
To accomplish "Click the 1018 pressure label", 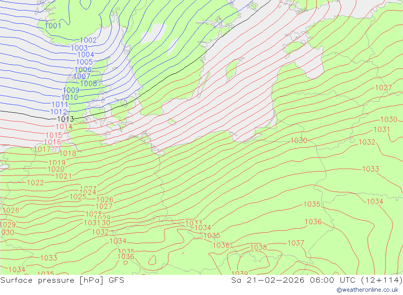I will 68,153.
